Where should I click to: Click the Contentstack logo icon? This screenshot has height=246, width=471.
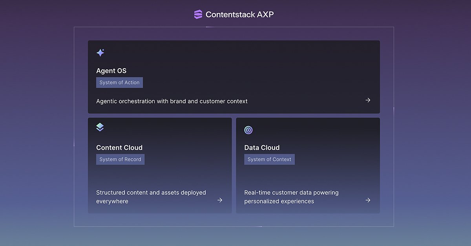click(x=198, y=14)
